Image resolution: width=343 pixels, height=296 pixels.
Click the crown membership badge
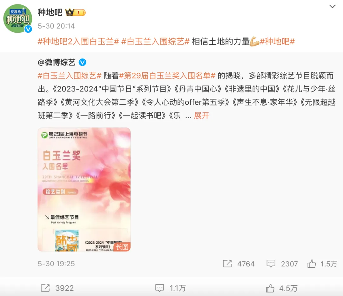point(75,12)
